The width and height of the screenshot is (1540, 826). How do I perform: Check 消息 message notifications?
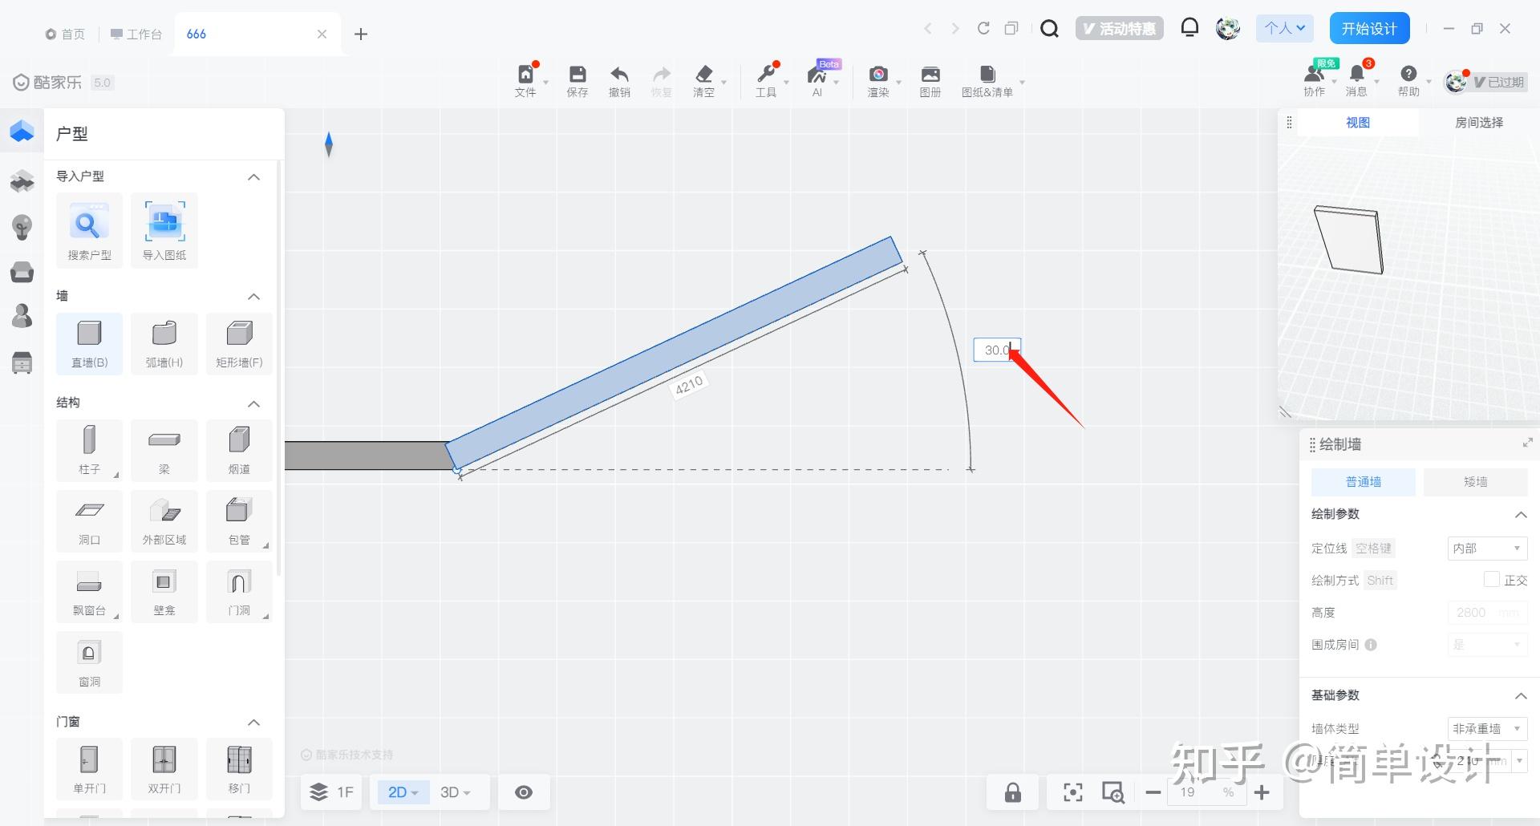1356,81
